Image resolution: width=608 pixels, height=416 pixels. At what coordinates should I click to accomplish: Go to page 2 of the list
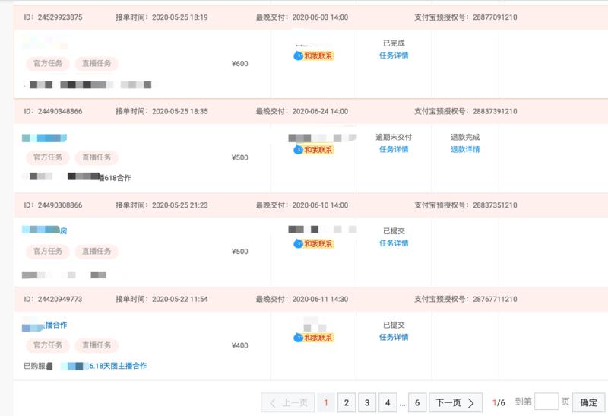(x=347, y=403)
